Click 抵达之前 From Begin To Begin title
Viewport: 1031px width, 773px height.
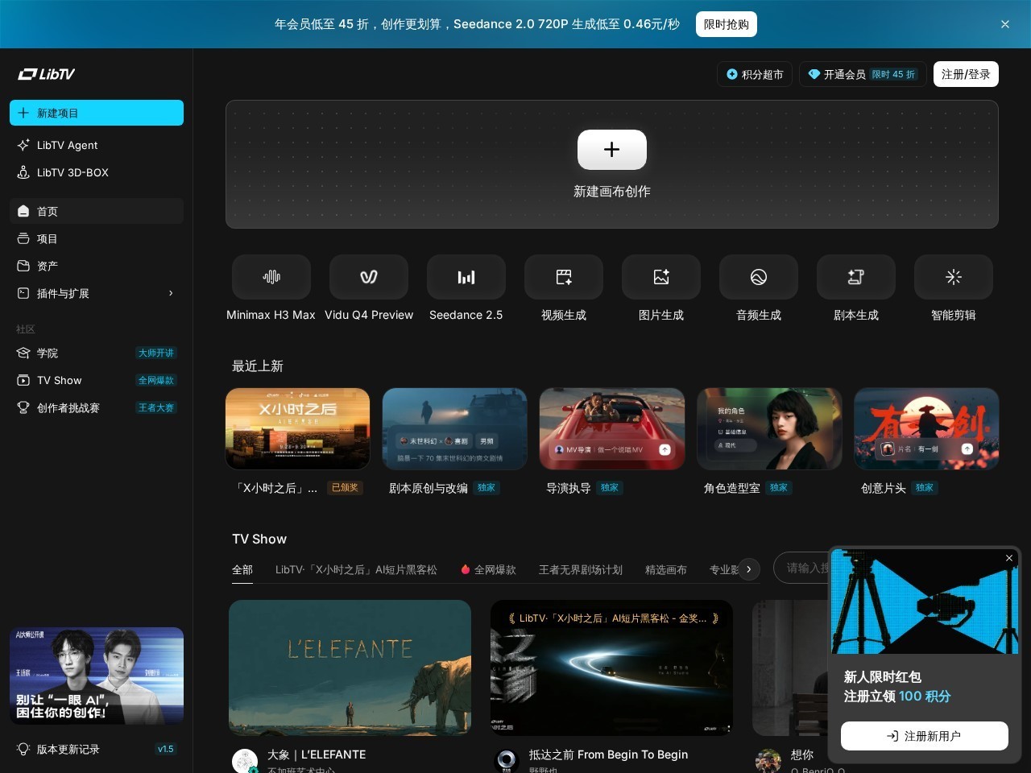click(608, 754)
